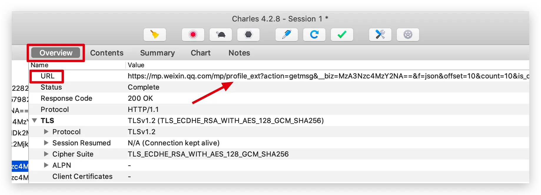The width and height of the screenshot is (541, 195).
Task: Toggle throttling with the turtle icon
Action: coord(221,35)
